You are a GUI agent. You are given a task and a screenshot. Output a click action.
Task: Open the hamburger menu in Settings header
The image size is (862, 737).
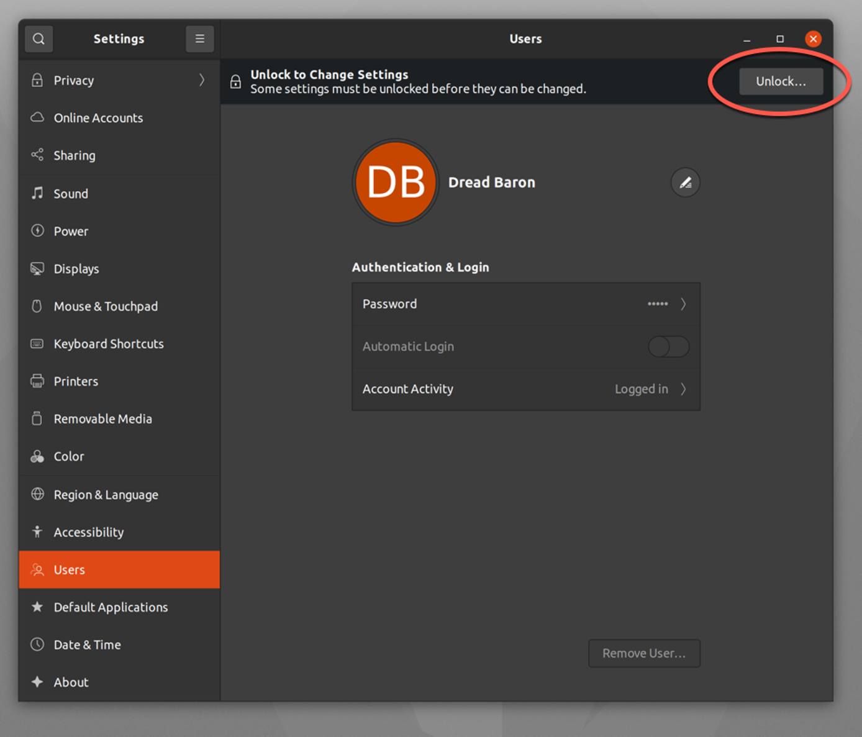(199, 38)
